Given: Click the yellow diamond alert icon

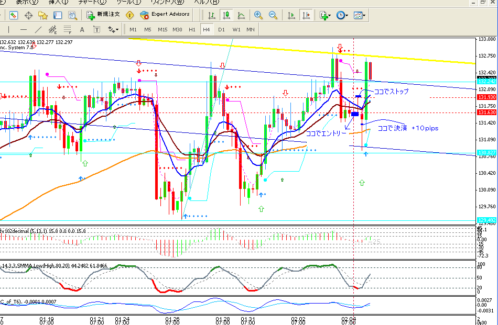Looking at the screenshot, I should click(130, 15).
